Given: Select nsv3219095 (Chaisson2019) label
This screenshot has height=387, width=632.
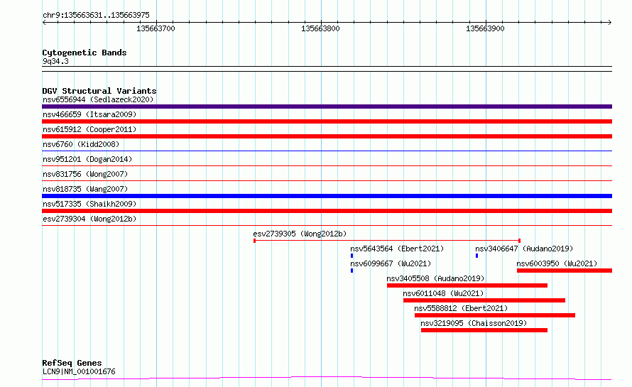Looking at the screenshot, I should click(474, 323).
